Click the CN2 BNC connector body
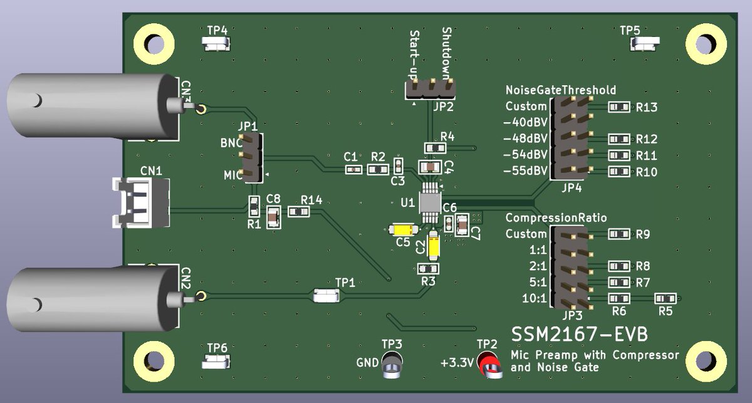Screen dimensions: 752x403 92,301
